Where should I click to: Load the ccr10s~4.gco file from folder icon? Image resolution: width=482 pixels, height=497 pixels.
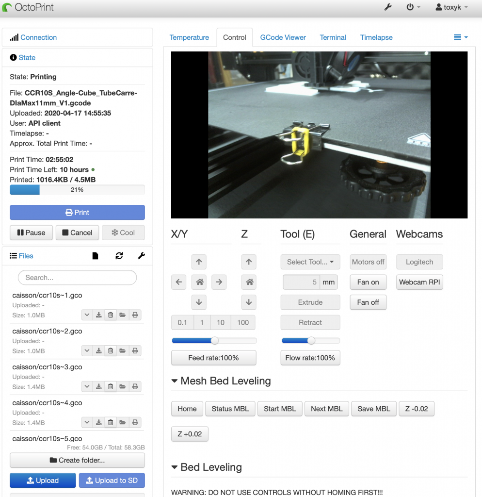point(122,422)
